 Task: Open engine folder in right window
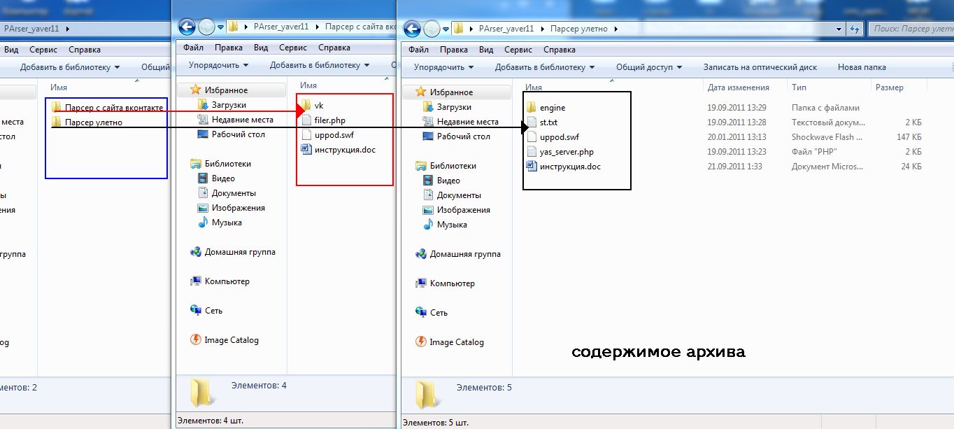[546, 107]
